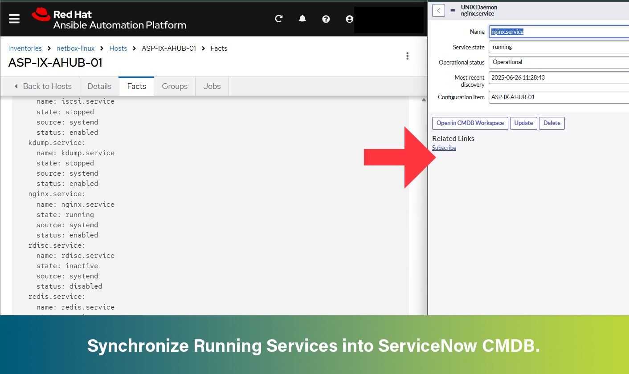Go to Inventories breadcrumb link
The width and height of the screenshot is (629, 374).
[x=25, y=48]
